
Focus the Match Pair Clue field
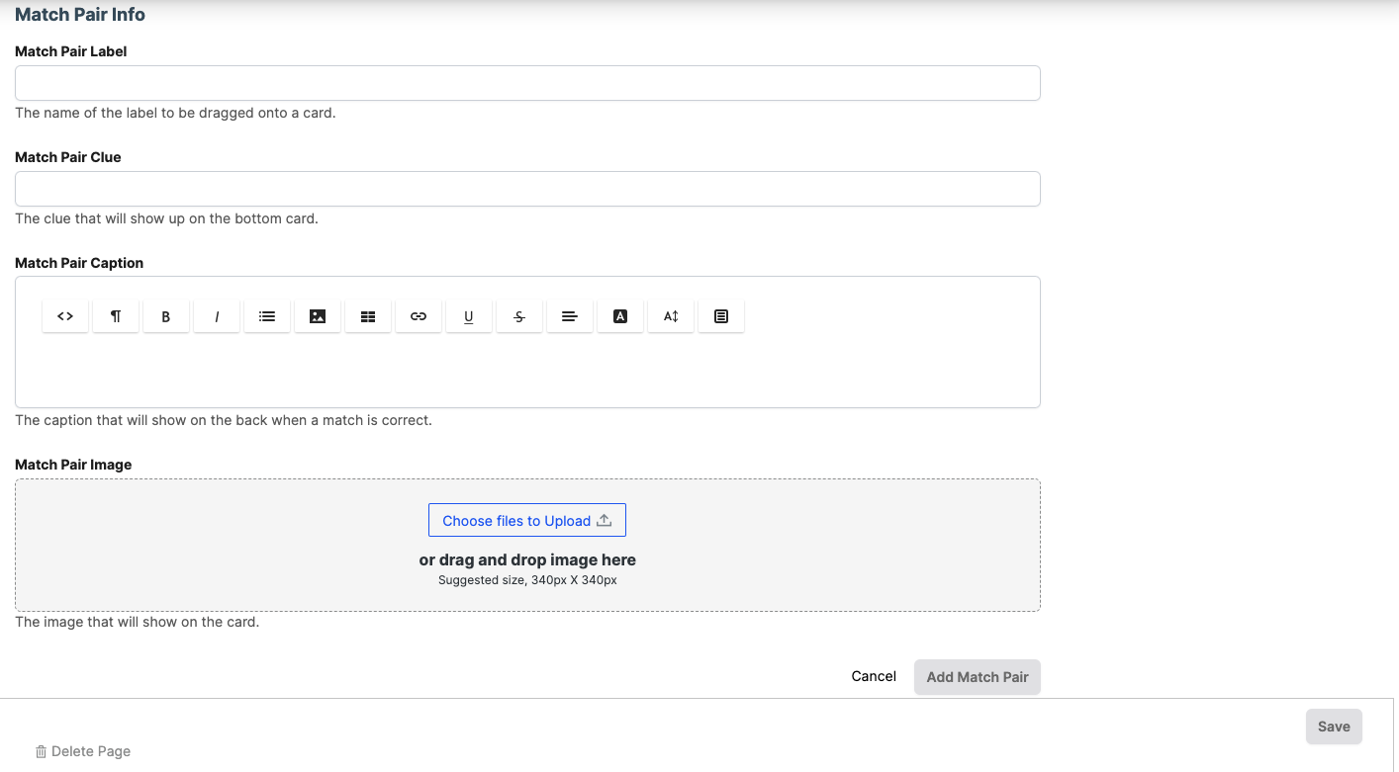[x=527, y=189]
